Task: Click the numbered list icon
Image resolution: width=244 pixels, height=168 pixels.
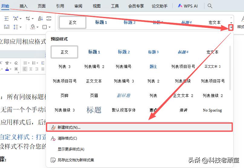Action: coord(34,63)
